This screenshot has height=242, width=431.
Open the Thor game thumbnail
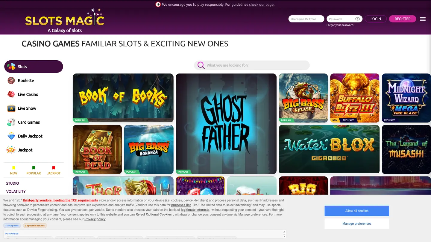tap(123, 186)
